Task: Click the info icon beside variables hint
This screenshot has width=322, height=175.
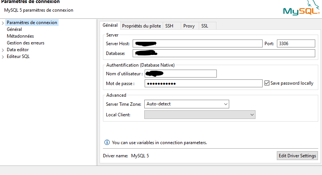Action: click(x=107, y=142)
